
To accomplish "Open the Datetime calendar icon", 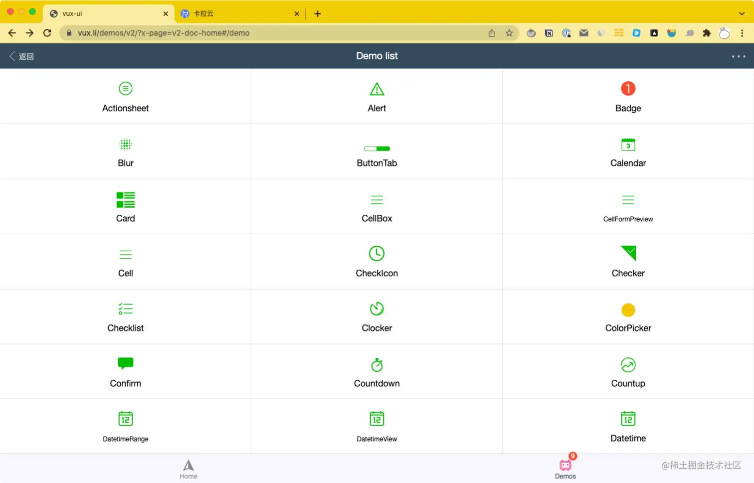I will coord(628,419).
